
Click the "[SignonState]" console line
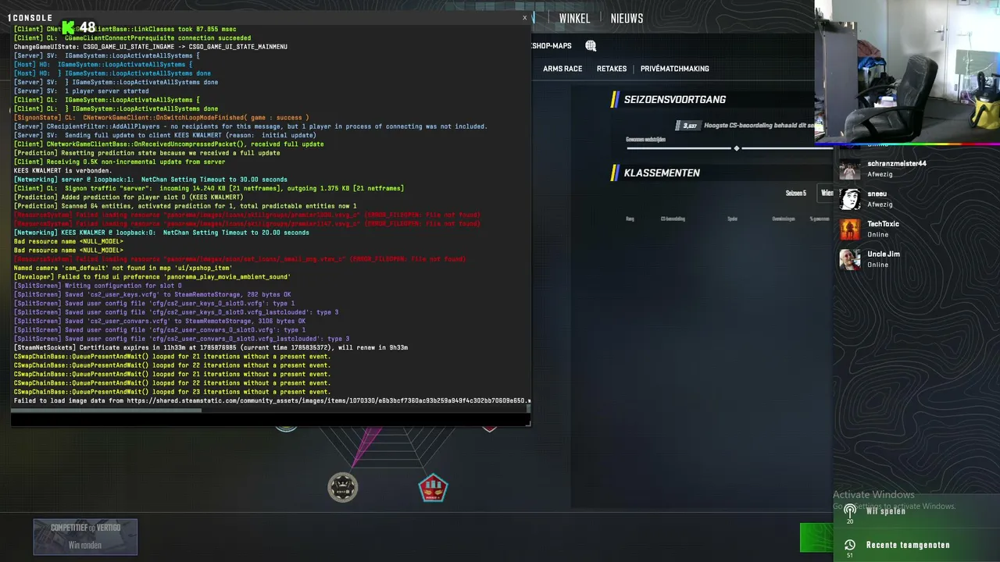point(161,117)
